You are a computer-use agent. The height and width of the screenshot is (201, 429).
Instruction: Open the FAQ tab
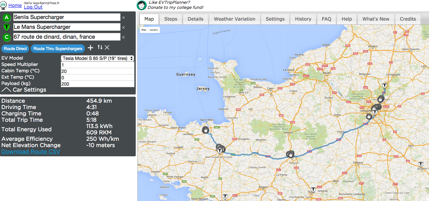(326, 19)
